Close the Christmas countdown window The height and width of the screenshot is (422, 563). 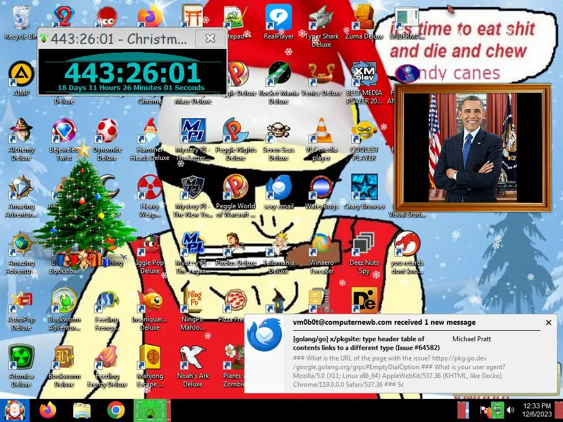[211, 38]
